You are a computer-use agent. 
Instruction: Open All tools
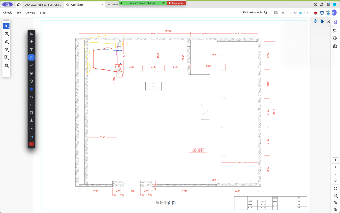(8, 13)
